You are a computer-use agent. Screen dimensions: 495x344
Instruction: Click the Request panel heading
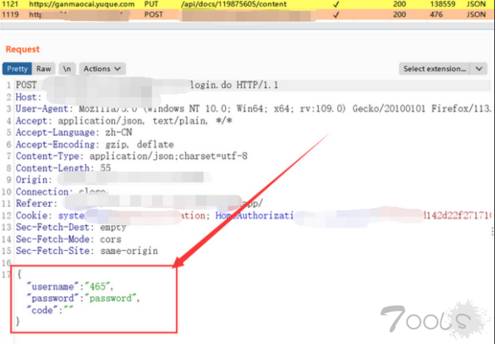point(22,49)
